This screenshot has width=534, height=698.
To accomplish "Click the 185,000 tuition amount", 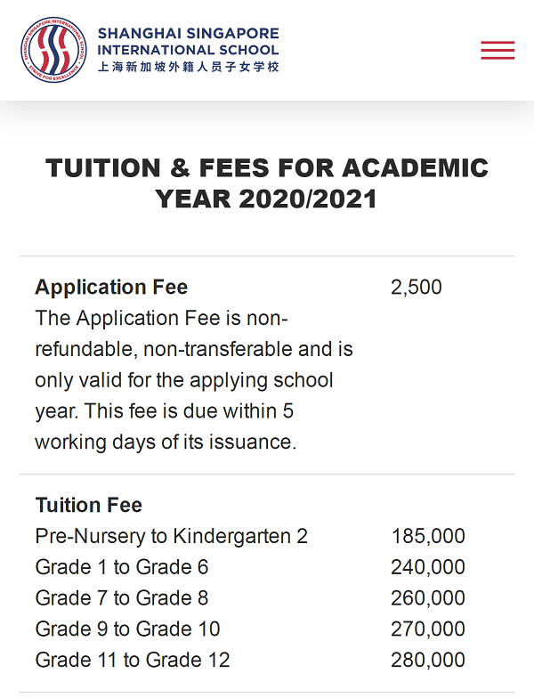I will click(428, 536).
